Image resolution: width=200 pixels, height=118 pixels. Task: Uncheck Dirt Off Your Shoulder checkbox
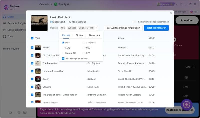32,55
